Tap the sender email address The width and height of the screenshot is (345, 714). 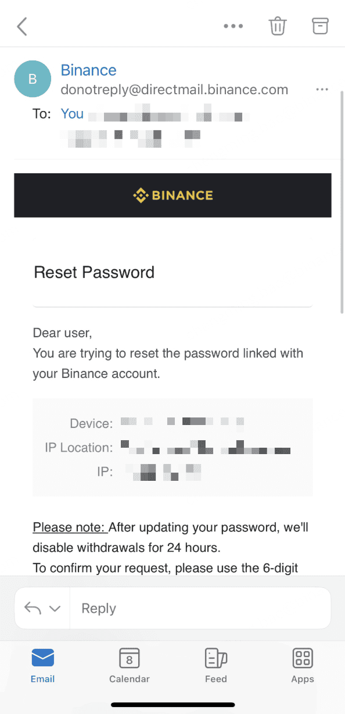click(174, 90)
